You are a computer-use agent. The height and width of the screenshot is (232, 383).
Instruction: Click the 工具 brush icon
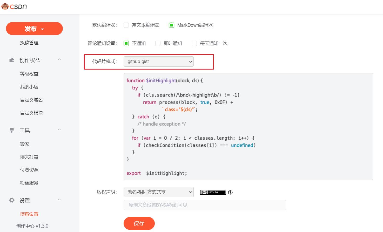(12, 130)
